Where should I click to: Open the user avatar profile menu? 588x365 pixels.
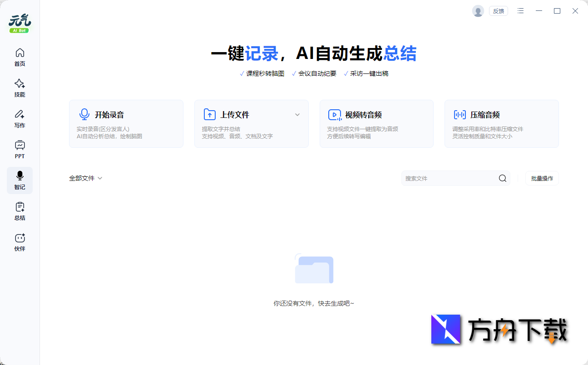coord(478,10)
